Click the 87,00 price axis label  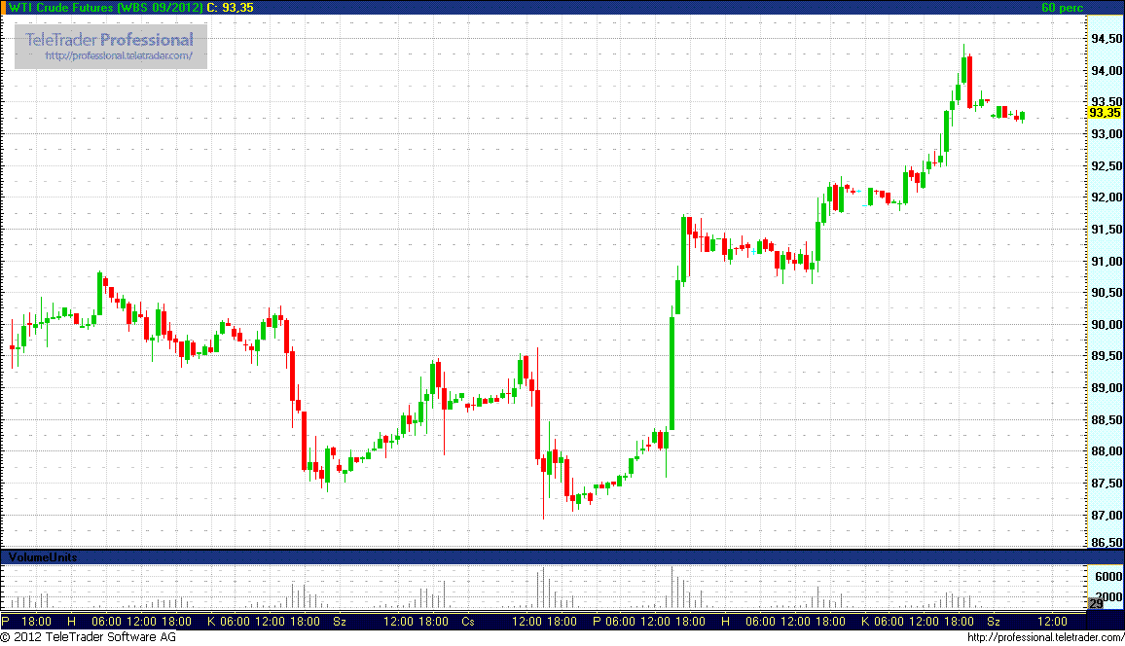[1106, 515]
